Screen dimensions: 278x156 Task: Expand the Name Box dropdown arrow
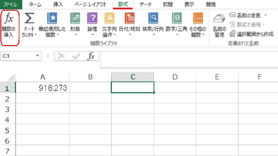[38, 56]
